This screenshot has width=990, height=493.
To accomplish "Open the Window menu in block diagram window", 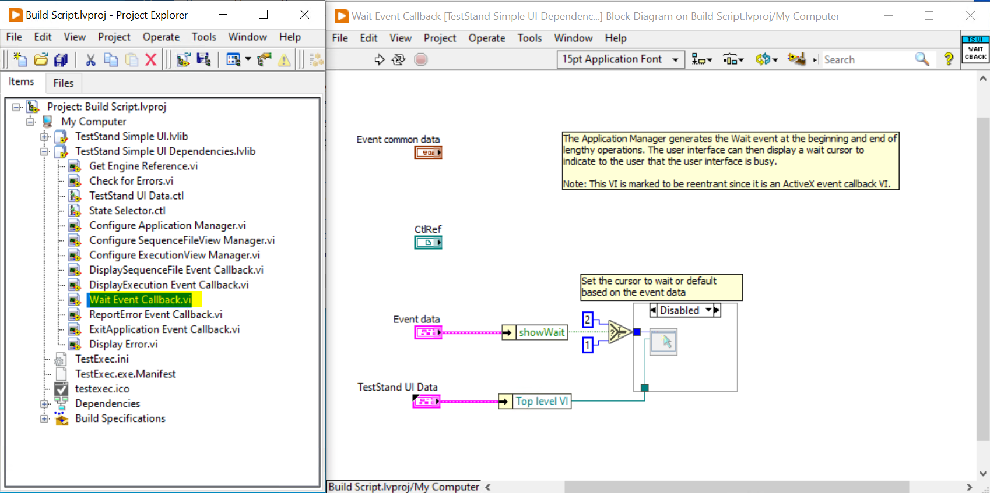I will (x=573, y=38).
